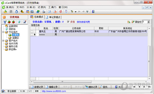Select the 服务公司 tree item
The width and height of the screenshot is (154, 94).
coord(13,46)
